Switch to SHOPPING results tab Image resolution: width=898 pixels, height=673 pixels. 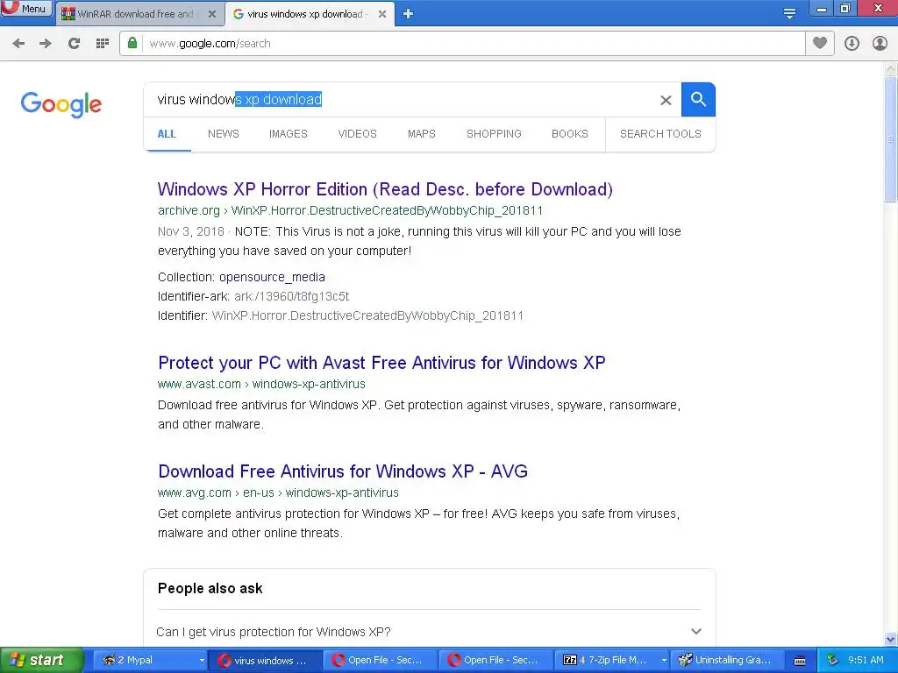pos(494,134)
